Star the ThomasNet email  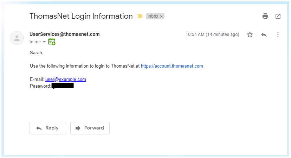(250, 34)
